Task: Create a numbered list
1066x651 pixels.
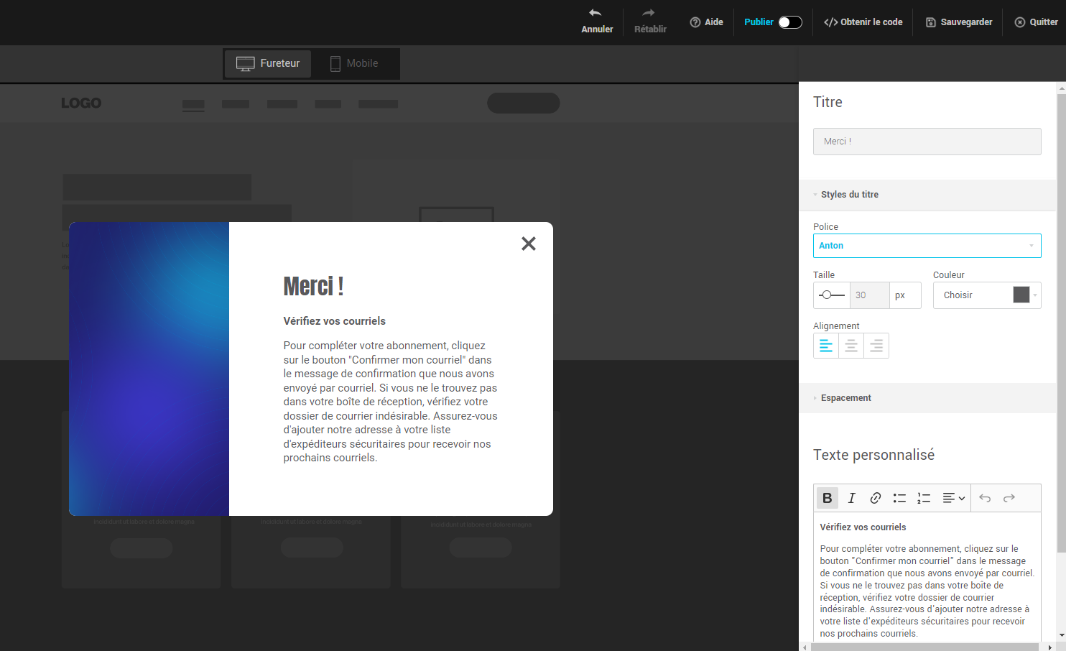Action: [924, 498]
